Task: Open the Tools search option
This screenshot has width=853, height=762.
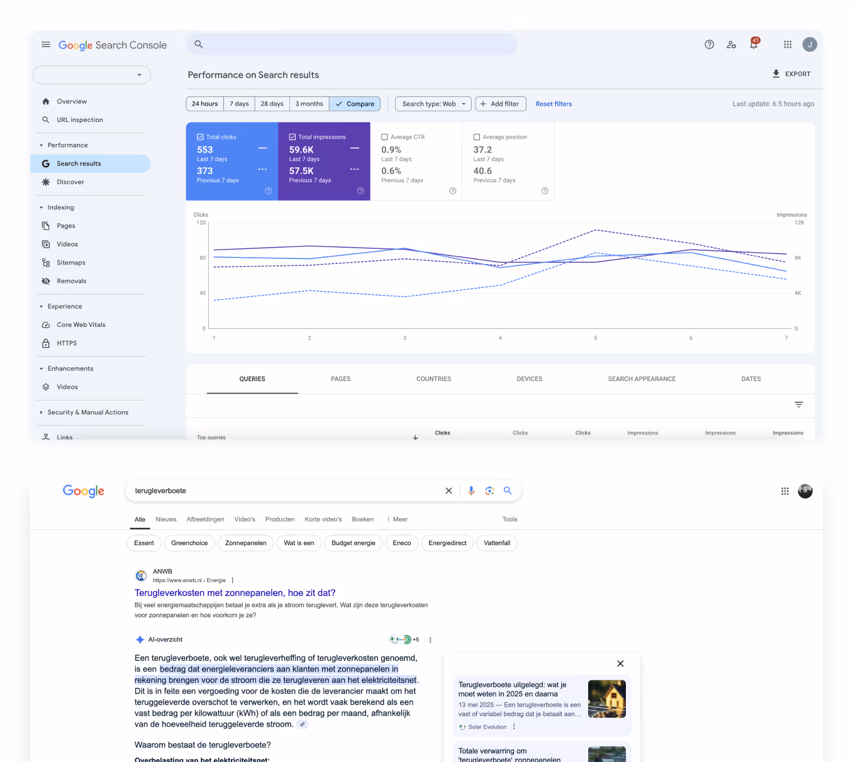Action: coord(510,519)
